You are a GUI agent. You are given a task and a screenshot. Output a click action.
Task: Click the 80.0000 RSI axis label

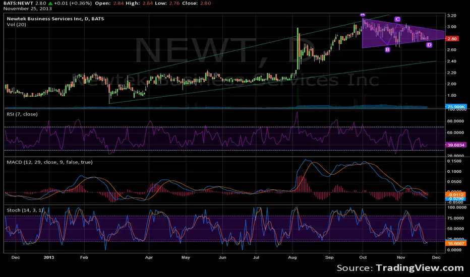click(x=455, y=121)
